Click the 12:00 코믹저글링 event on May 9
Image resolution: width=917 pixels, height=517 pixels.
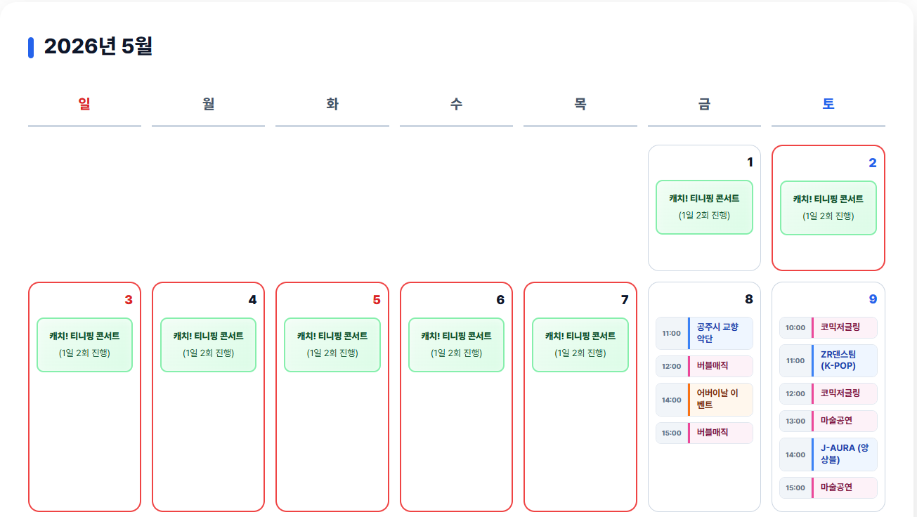pos(828,393)
